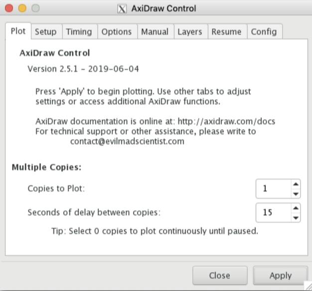Screen dimensions: 312x291
Task: Click the Close button
Action: [219, 275]
